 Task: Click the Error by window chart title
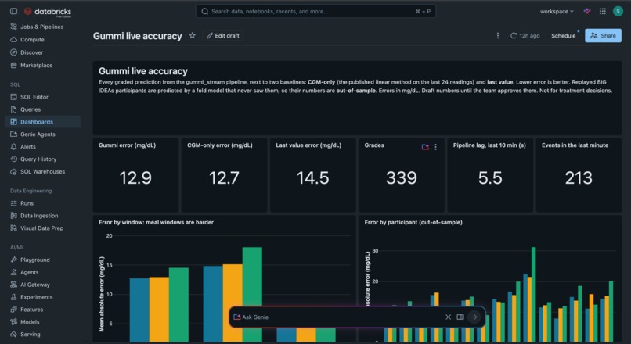156,222
